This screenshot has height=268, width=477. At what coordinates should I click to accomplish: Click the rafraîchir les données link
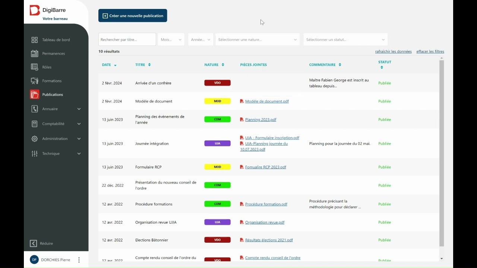click(394, 51)
